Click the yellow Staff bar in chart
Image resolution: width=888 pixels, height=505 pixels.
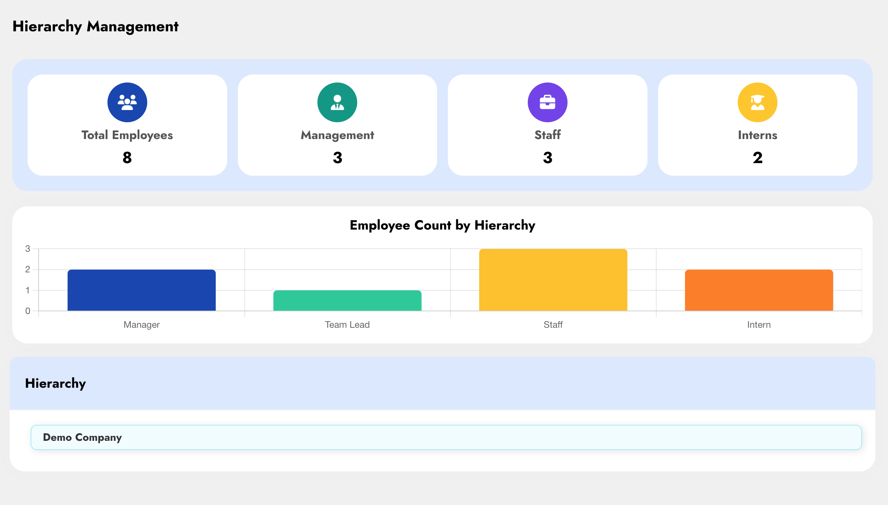pyautogui.click(x=553, y=280)
